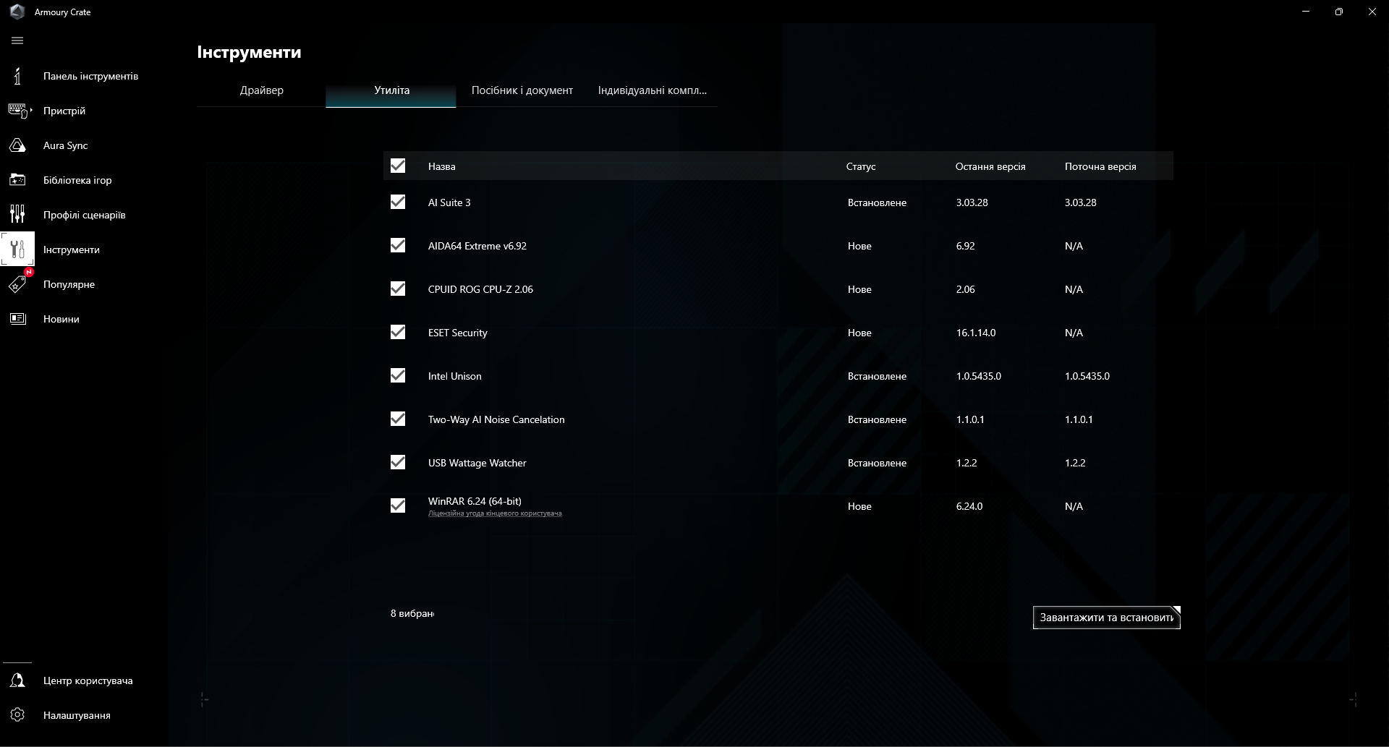Collapse the sidebar with hamburger menu
The image size is (1389, 747).
coord(17,41)
